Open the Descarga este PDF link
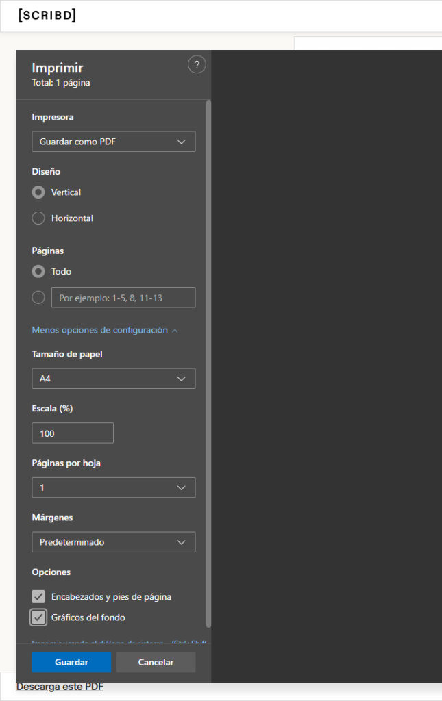The image size is (442, 701). tap(60, 687)
